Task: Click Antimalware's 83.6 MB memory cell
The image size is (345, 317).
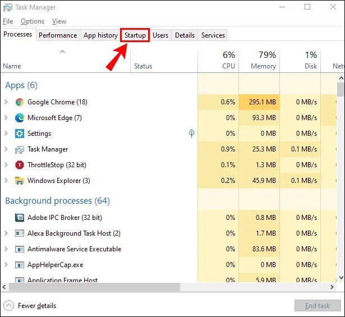Action: tap(259, 249)
